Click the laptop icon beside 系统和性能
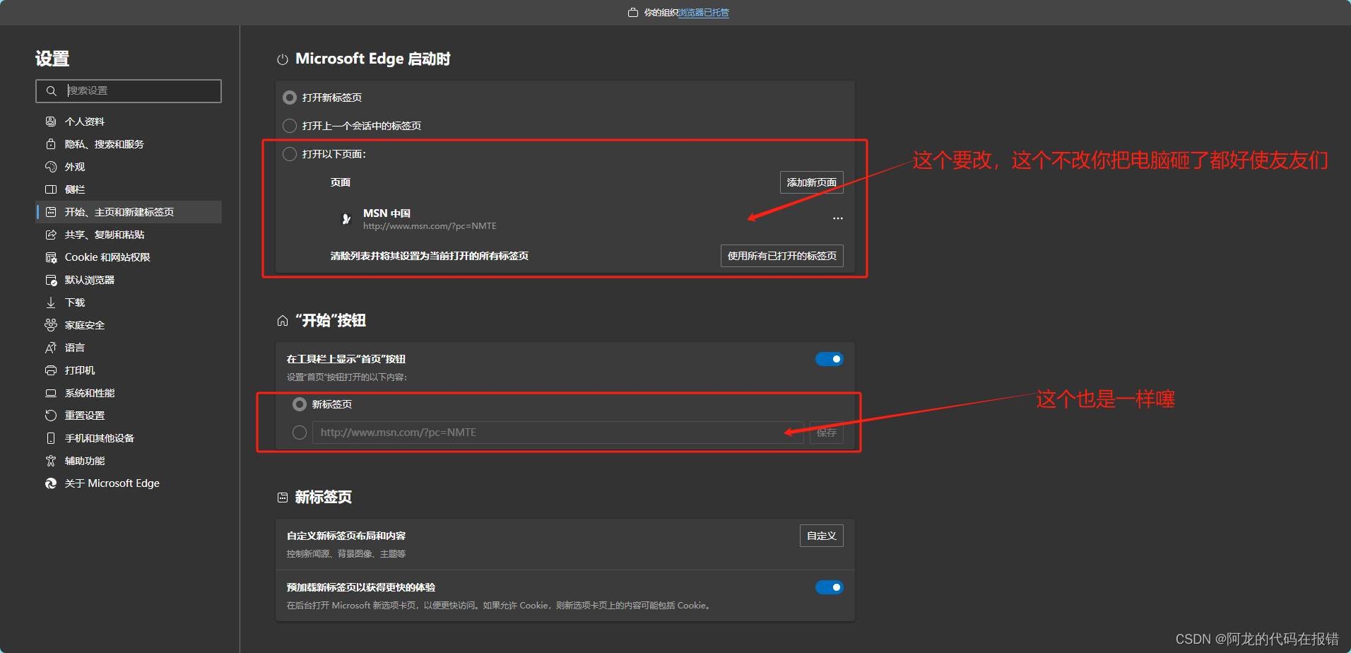1351x653 pixels. (x=51, y=393)
